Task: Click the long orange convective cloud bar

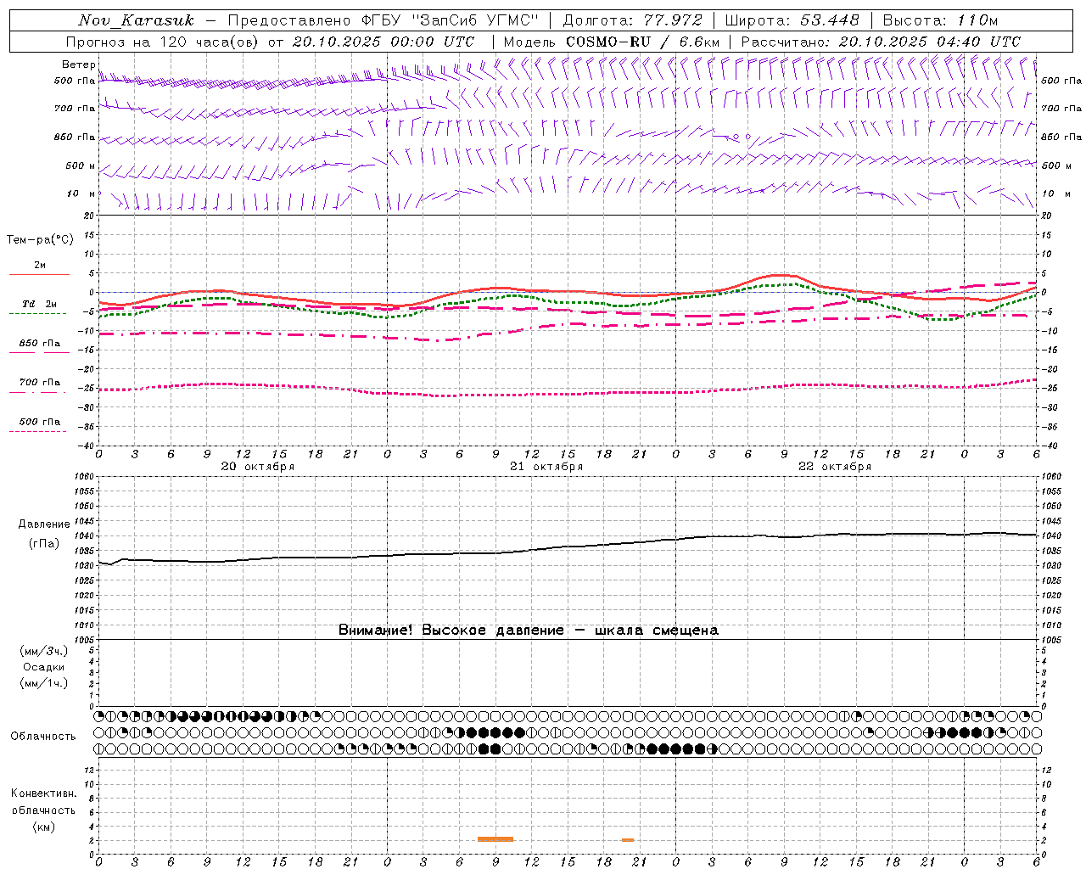Action: coord(495,839)
